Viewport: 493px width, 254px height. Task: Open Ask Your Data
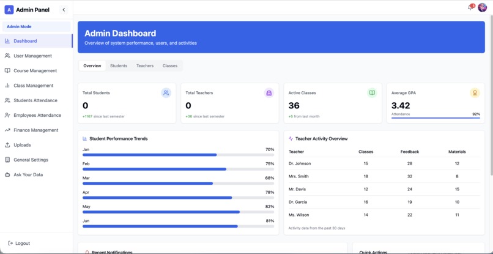(x=36, y=174)
